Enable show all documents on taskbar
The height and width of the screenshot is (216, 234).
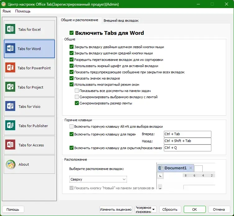pyautogui.click(x=77, y=90)
